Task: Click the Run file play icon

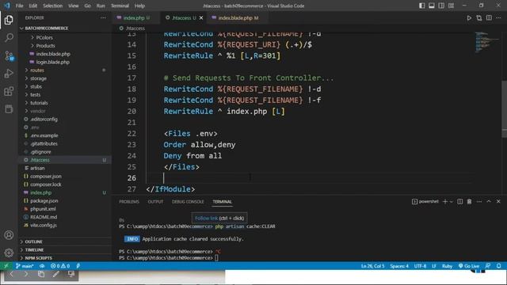Action: pyautogui.click(x=469, y=17)
